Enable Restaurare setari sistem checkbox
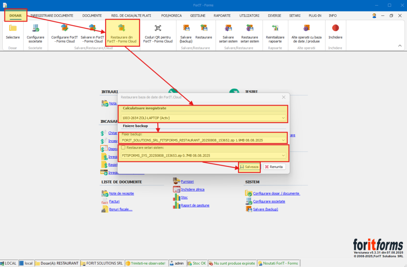Screen dimensions: 407x267 (123, 147)
